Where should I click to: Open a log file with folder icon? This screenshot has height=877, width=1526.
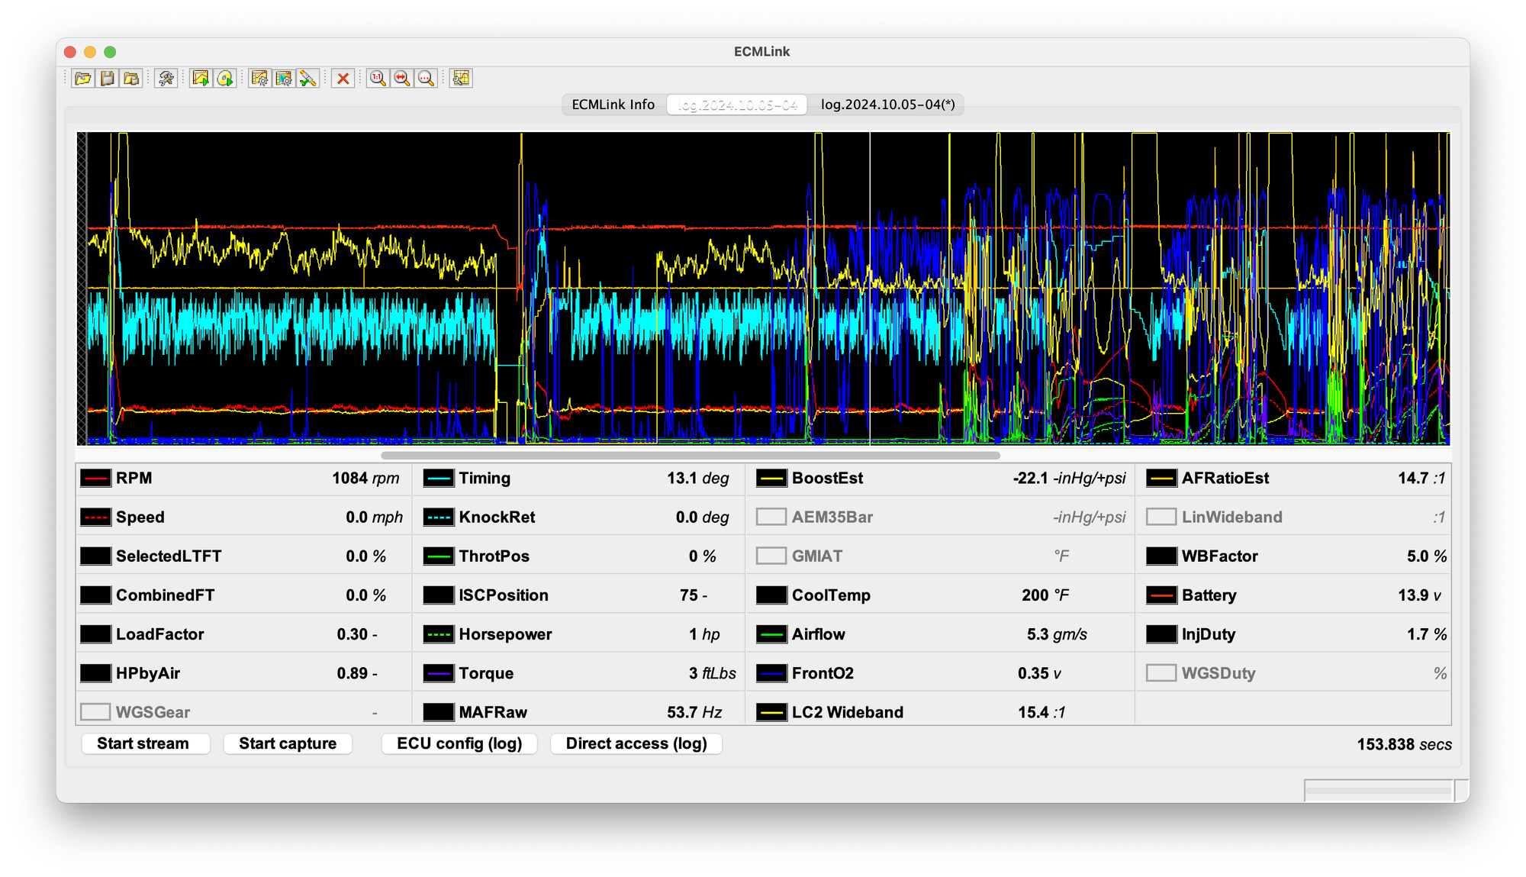(x=83, y=78)
